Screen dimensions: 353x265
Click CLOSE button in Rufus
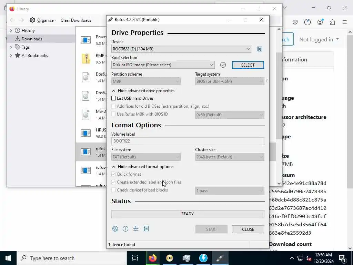point(248,229)
